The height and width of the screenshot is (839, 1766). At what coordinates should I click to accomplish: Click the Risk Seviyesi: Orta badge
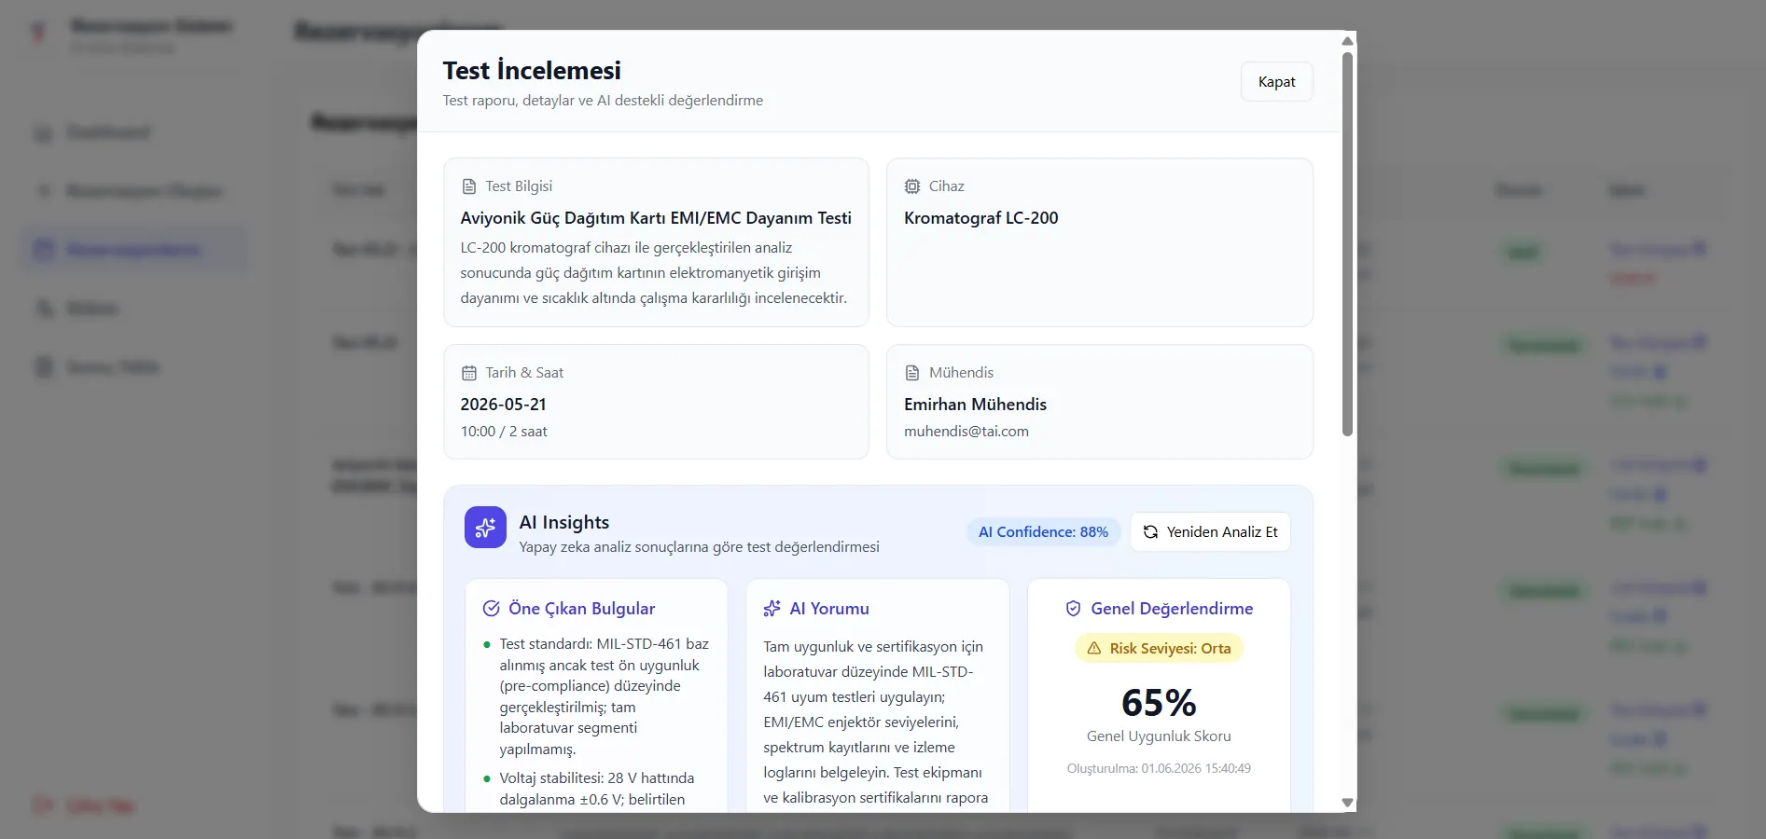(x=1159, y=649)
